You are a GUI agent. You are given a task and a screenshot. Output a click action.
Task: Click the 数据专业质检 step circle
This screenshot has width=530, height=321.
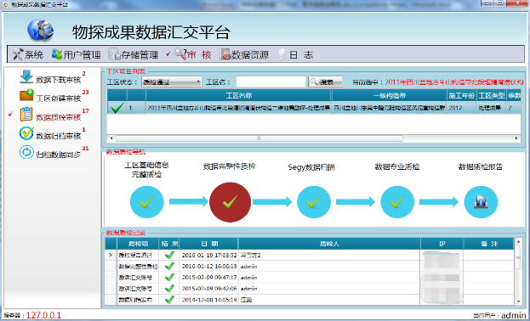pyautogui.click(x=397, y=202)
